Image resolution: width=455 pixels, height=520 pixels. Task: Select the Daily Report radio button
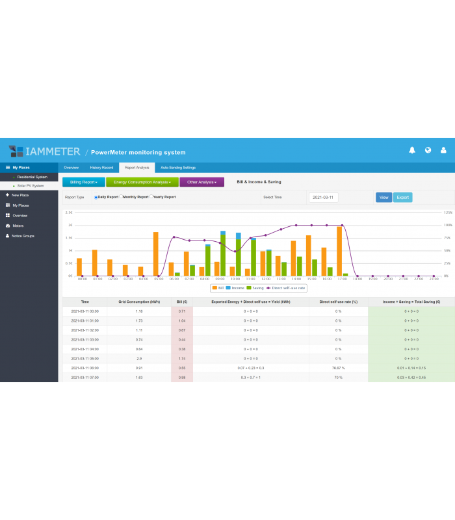pos(96,197)
